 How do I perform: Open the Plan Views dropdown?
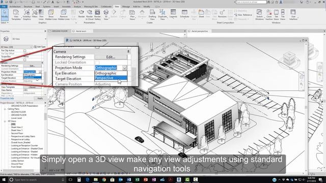pos(132,15)
